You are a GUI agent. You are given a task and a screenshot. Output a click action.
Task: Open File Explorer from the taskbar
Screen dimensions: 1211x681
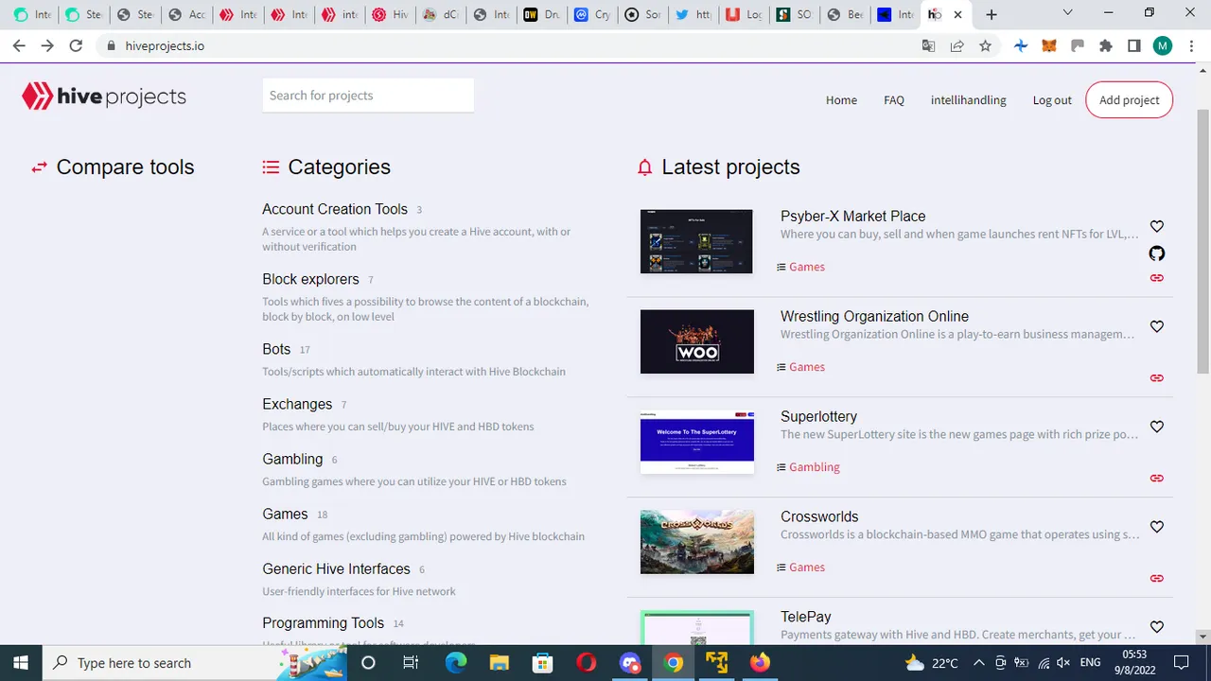499,663
